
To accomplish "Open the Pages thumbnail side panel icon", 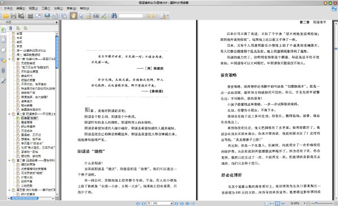I will (x=3, y=40).
